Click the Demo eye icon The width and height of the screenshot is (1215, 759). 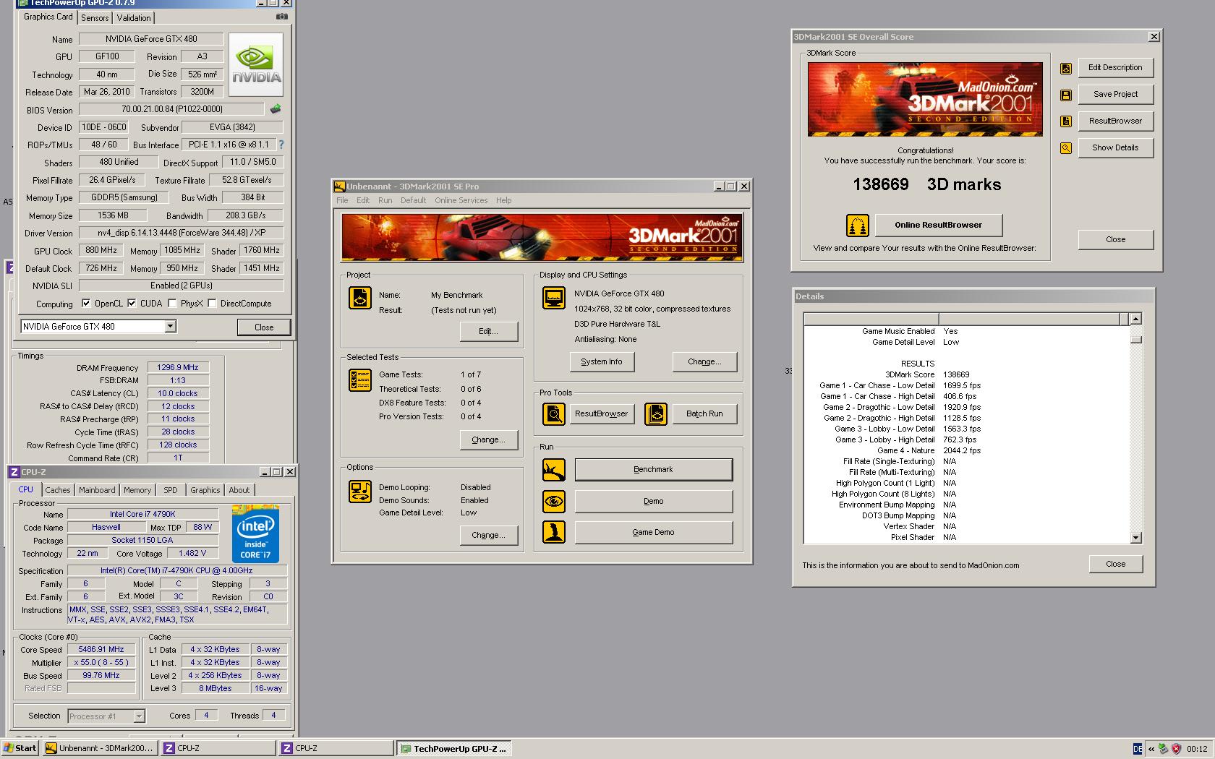[x=554, y=501]
